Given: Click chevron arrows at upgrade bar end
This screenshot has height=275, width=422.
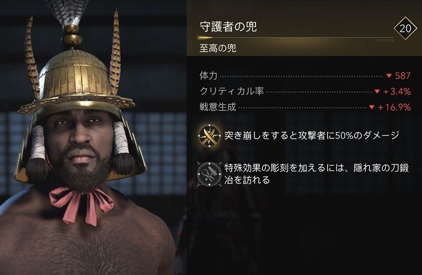Looking at the screenshot, I should coord(385,41).
